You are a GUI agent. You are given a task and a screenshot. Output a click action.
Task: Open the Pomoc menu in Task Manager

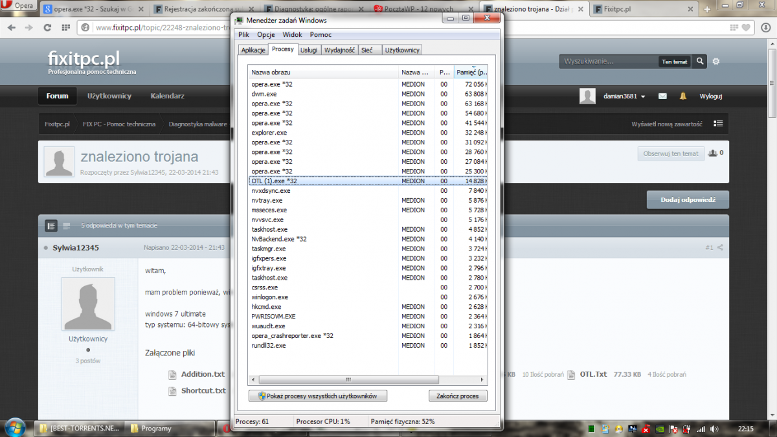coord(321,34)
